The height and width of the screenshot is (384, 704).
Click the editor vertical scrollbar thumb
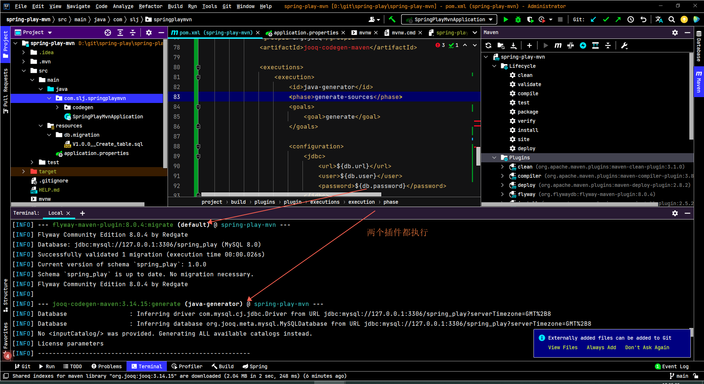tap(478, 156)
